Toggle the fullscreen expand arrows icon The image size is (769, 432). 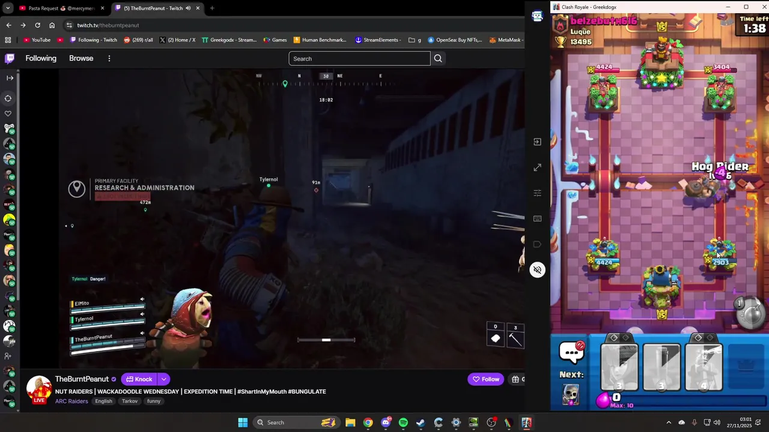[537, 167]
